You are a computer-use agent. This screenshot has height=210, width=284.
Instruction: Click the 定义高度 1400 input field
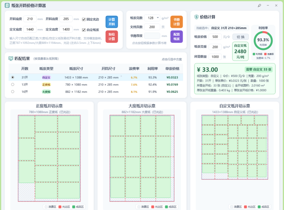pyautogui.click(x=66, y=29)
